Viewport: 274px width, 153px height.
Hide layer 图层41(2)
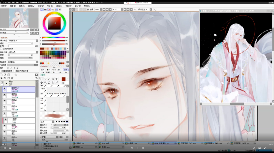[x=4, y=88]
